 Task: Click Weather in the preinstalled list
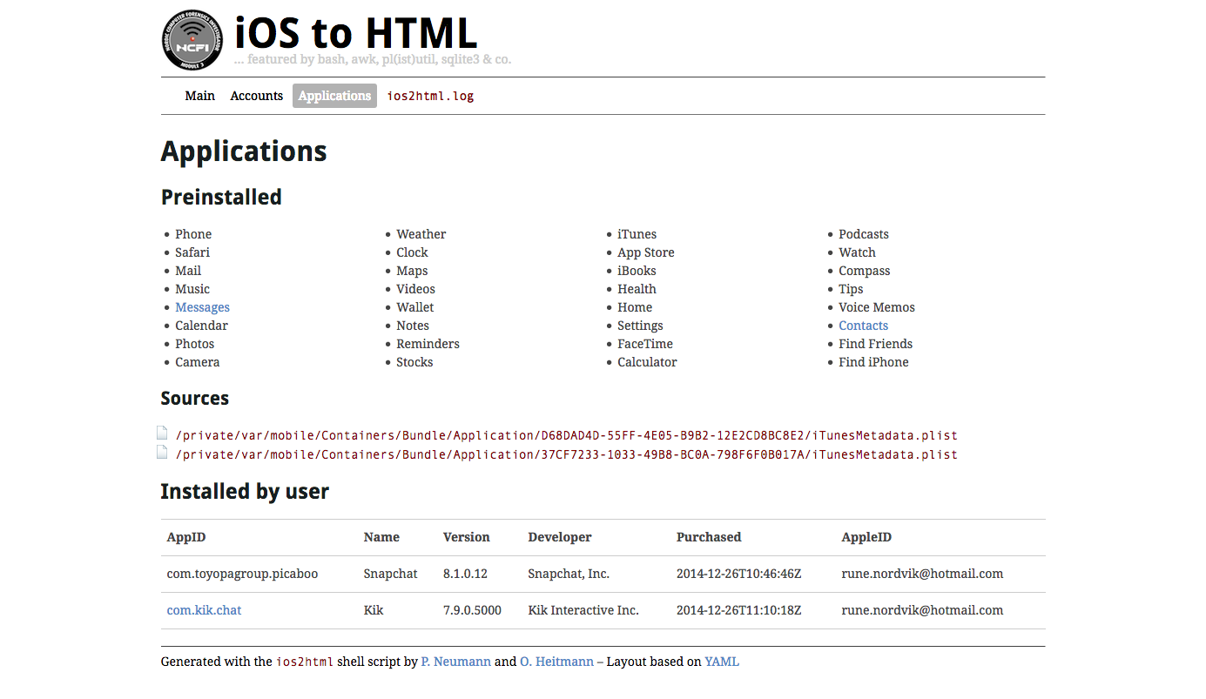pos(421,234)
